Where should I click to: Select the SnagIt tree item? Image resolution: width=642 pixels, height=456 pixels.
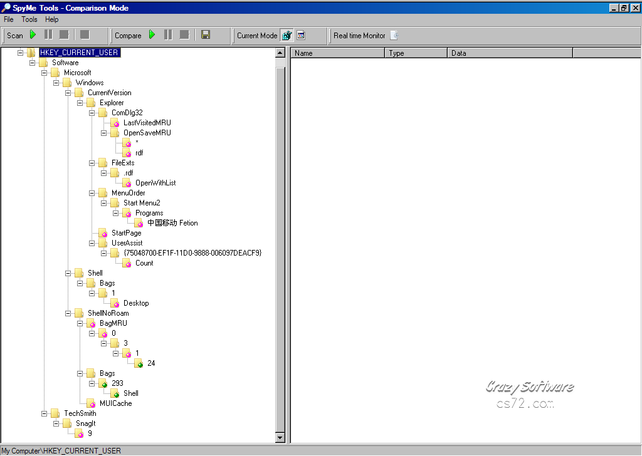click(x=85, y=423)
